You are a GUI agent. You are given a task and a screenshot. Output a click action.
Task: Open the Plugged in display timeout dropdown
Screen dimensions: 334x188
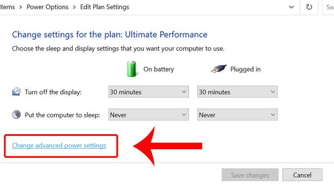coord(237,92)
